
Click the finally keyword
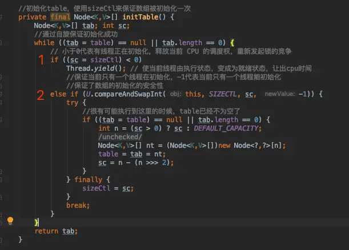88,179
